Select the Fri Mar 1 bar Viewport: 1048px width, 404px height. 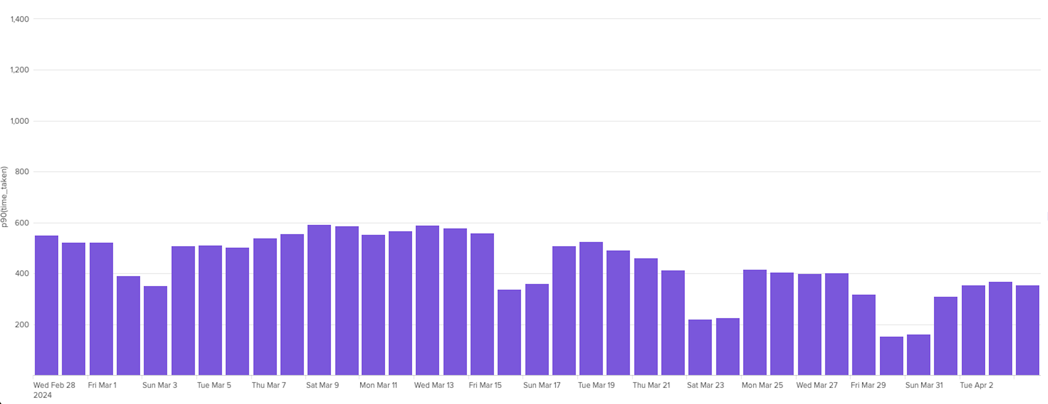101,309
